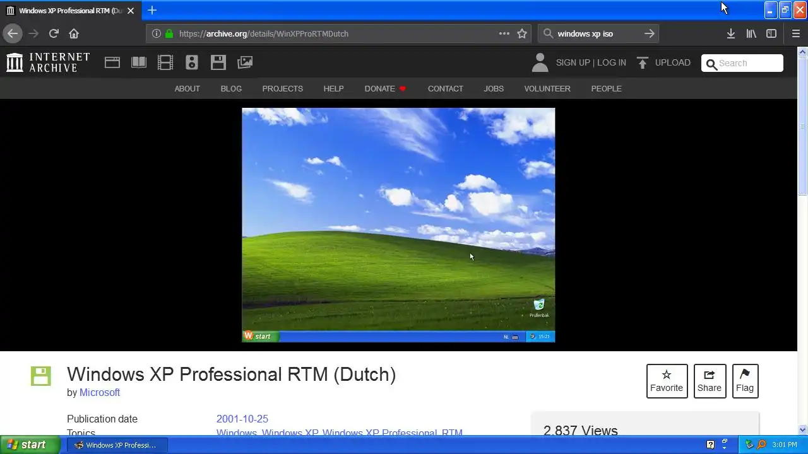Open the Software floppy disk icon
This screenshot has height=454, width=808.
(x=218, y=62)
